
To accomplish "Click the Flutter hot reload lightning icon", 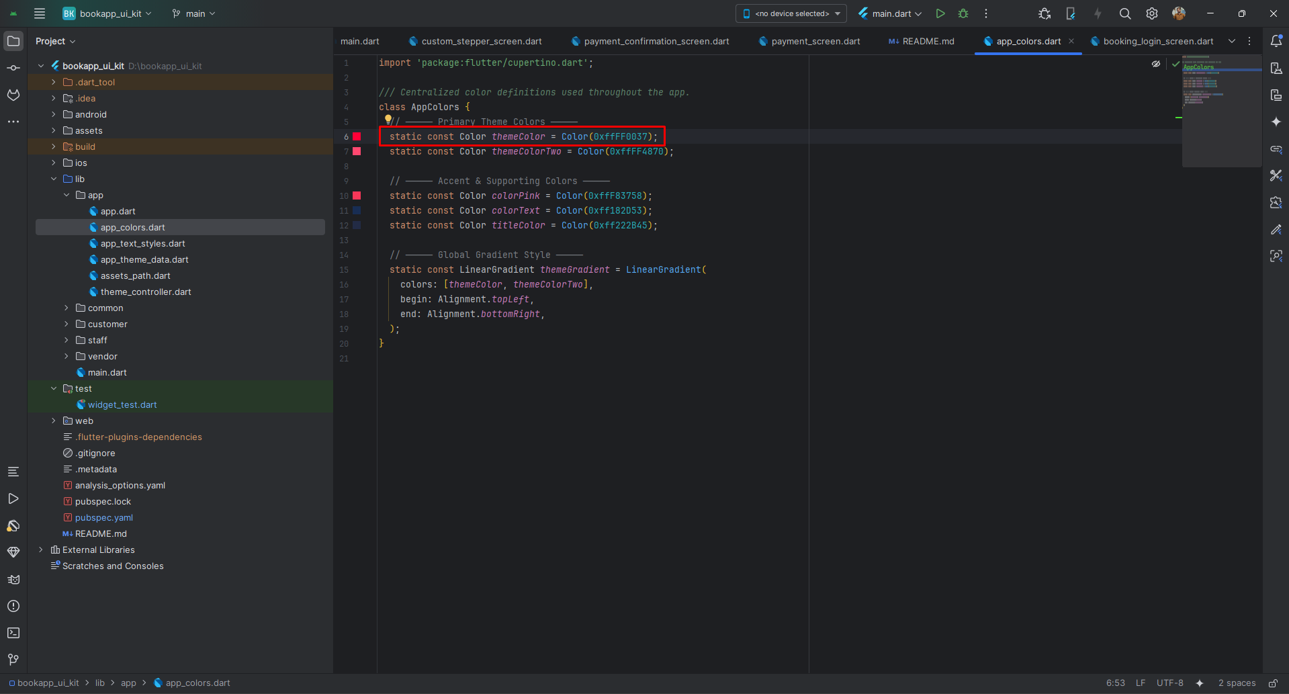I will (1098, 13).
